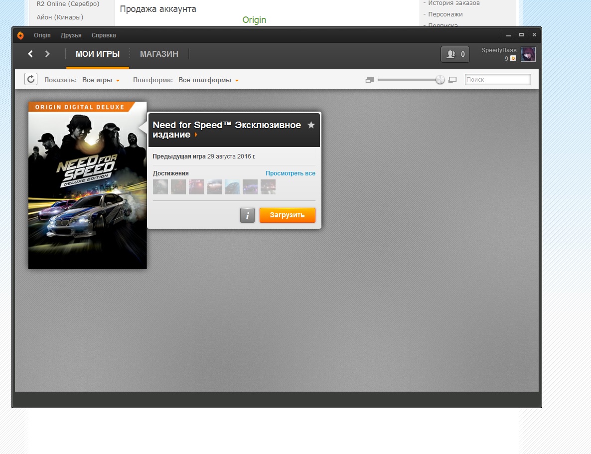Go forward with the right arrow
The width and height of the screenshot is (591, 454).
(47, 54)
